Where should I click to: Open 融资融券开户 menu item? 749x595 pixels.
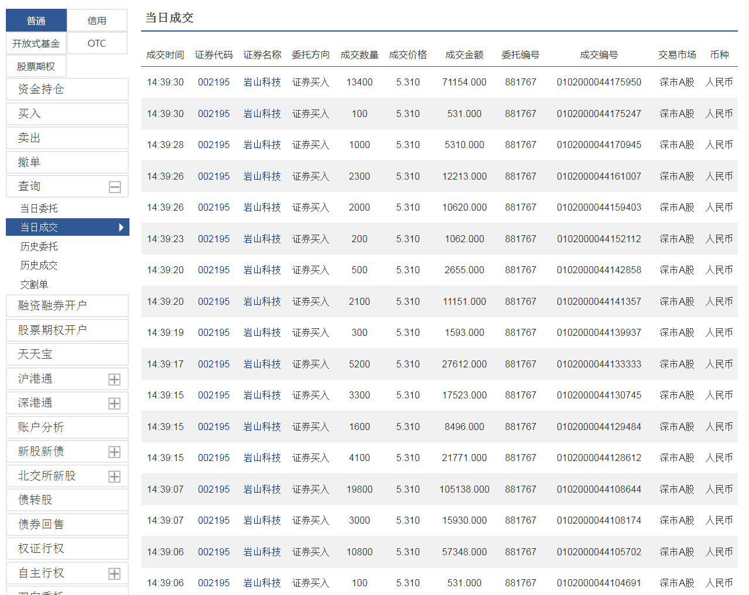67,305
